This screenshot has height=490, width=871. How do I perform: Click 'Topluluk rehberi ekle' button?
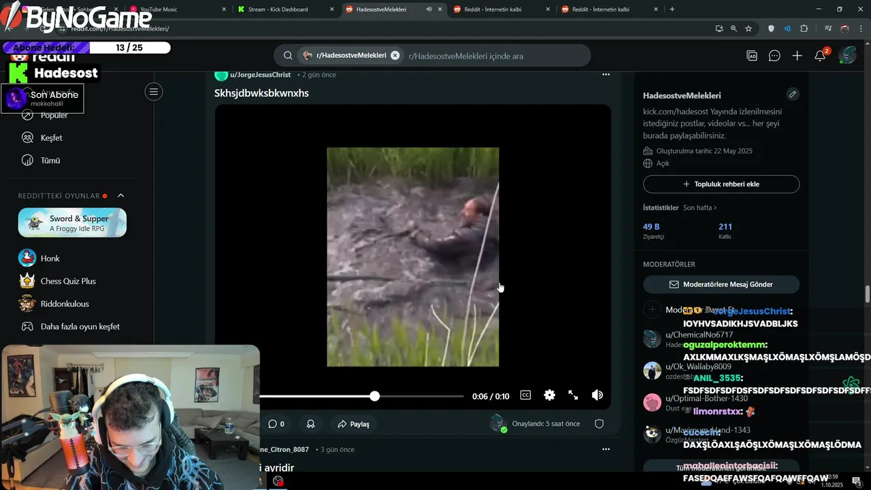click(x=721, y=184)
